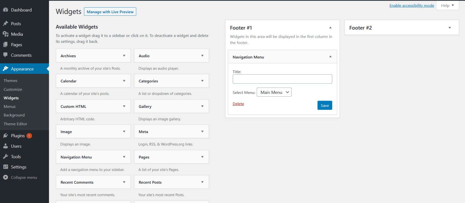Save the Navigation Menu widget
465x203 pixels.
click(x=325, y=105)
